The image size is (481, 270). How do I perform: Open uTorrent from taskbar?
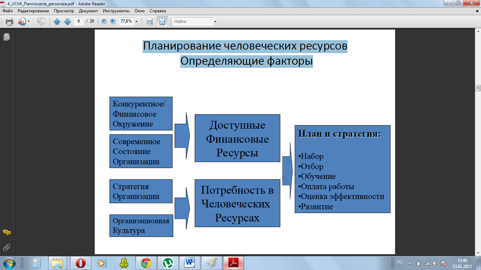pyautogui.click(x=168, y=263)
